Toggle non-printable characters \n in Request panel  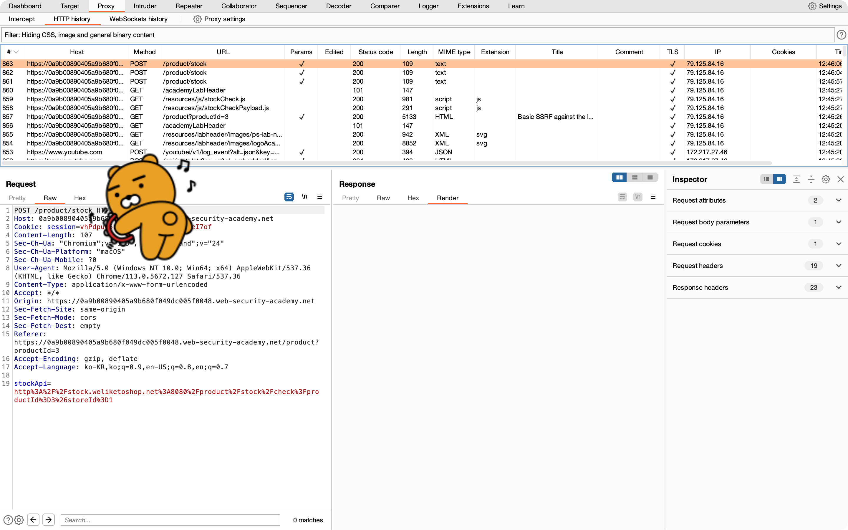(x=304, y=197)
